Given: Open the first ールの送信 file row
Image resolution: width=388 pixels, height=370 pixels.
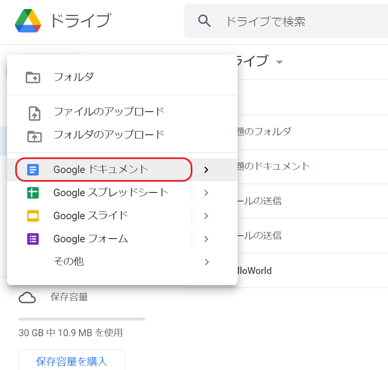Looking at the screenshot, I should point(313,201).
